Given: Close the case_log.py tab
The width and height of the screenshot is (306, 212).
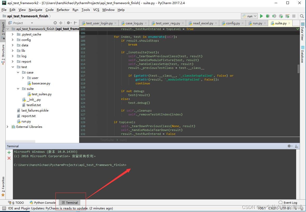Looking at the screenshot, I should (x=146, y=23).
